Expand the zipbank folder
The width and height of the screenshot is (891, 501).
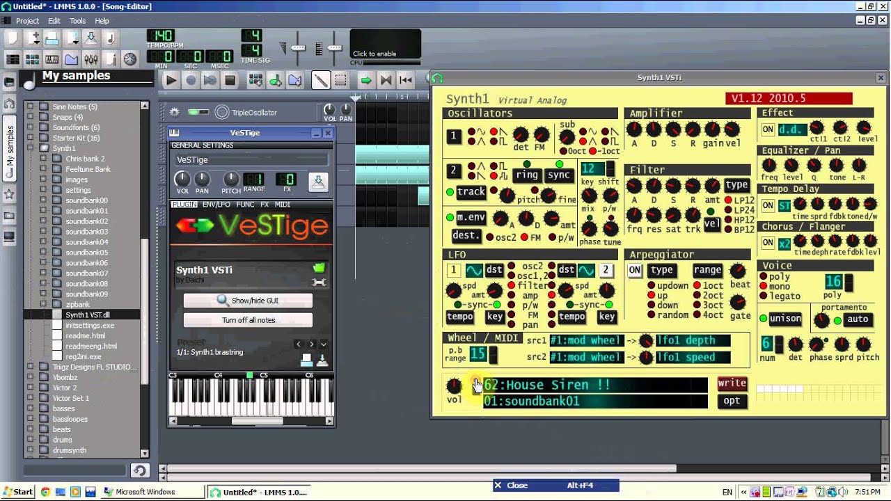click(x=43, y=305)
